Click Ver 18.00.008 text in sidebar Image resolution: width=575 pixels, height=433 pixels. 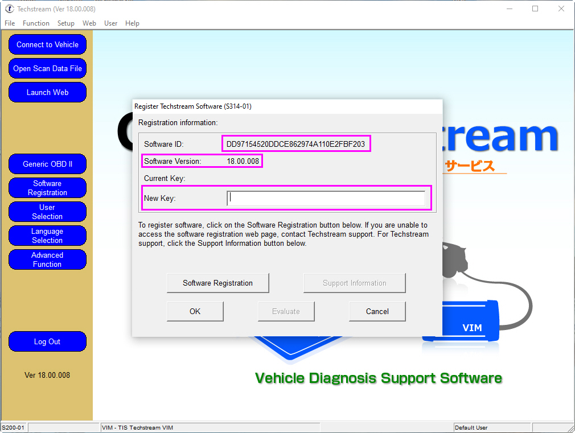(x=47, y=375)
